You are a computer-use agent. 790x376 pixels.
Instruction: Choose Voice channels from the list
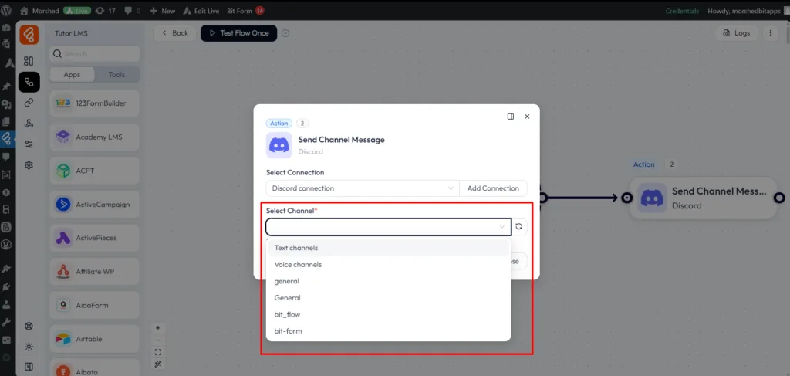point(389,265)
